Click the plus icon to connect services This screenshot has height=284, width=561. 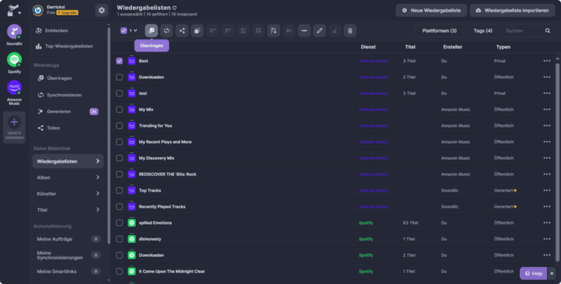[x=14, y=122]
